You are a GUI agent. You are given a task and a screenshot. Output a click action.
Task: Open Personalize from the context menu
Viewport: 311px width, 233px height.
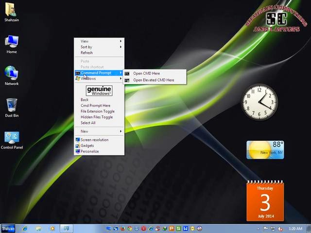point(99,151)
